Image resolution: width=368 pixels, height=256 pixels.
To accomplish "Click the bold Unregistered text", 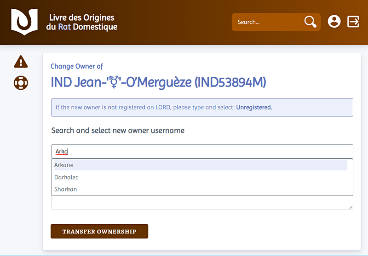I will [x=254, y=107].
